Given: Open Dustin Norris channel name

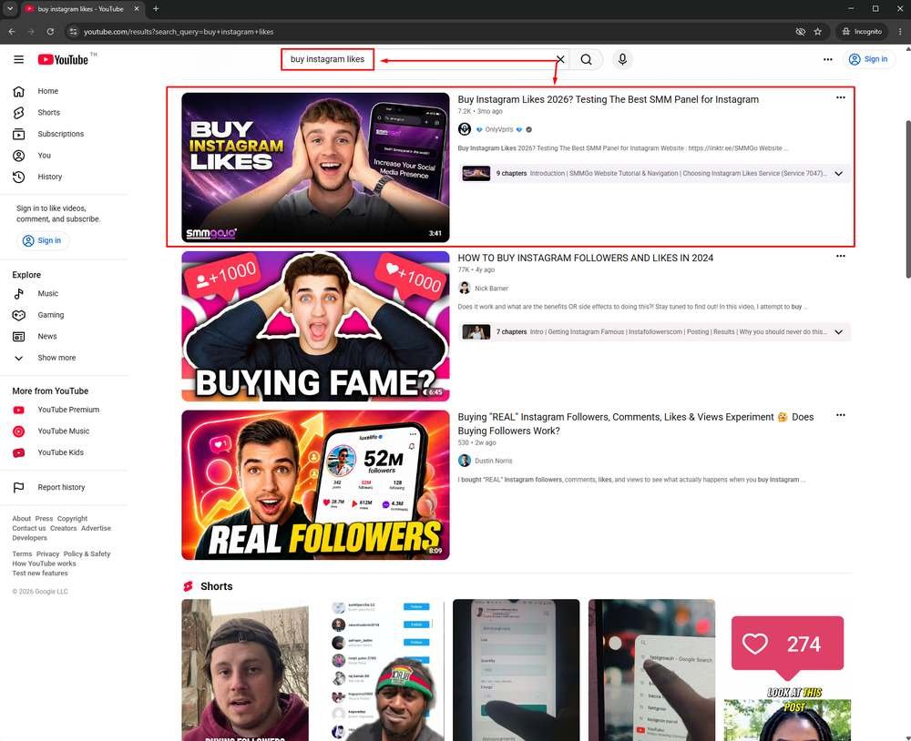Looking at the screenshot, I should 494,461.
